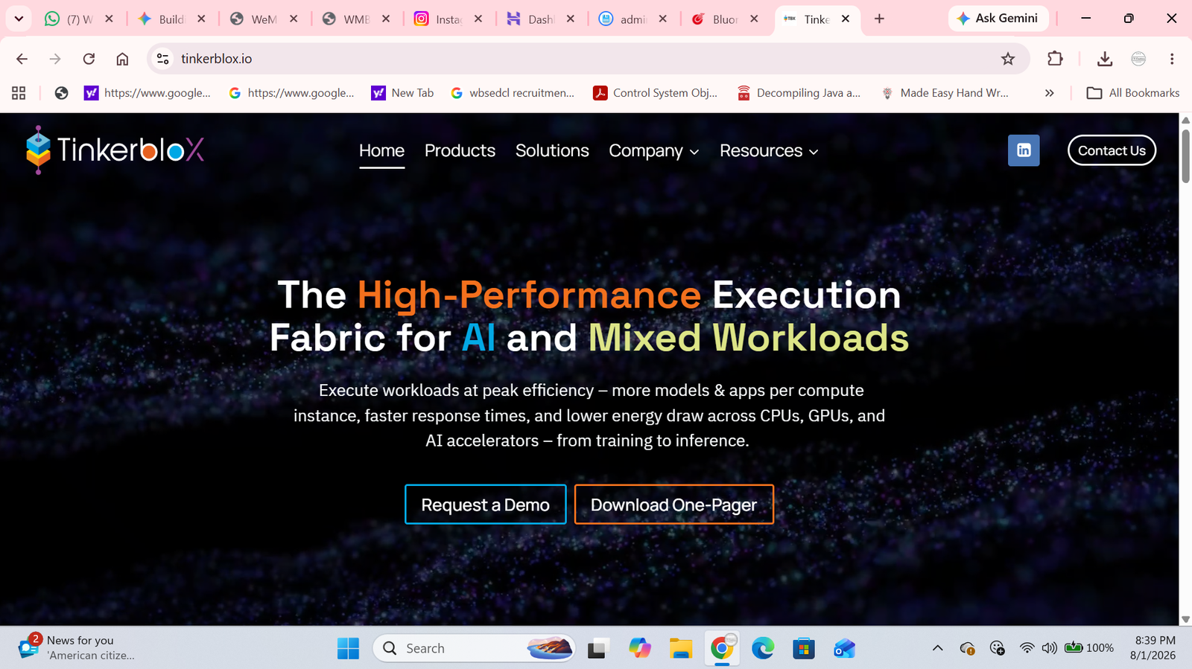
Task: View site information icon in address bar
Action: tap(163, 59)
